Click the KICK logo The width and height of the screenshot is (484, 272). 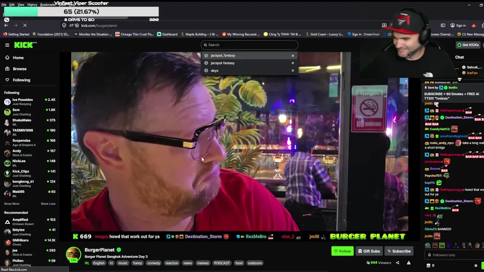tap(25, 45)
